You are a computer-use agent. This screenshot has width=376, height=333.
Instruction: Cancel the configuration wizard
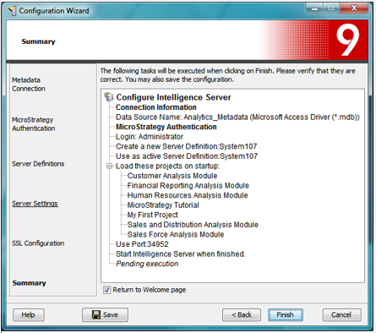click(x=341, y=314)
